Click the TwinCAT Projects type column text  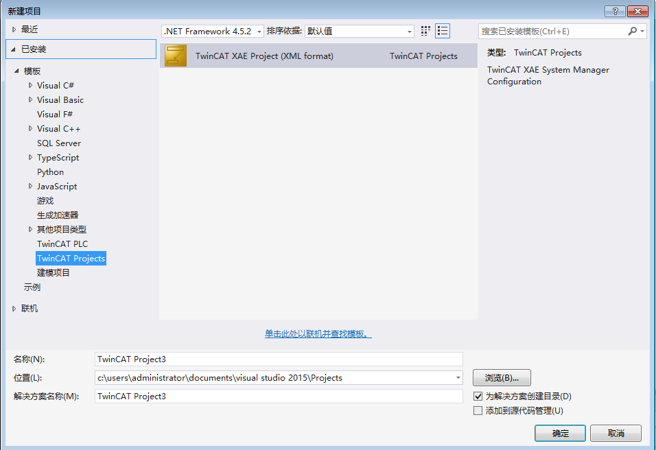423,56
